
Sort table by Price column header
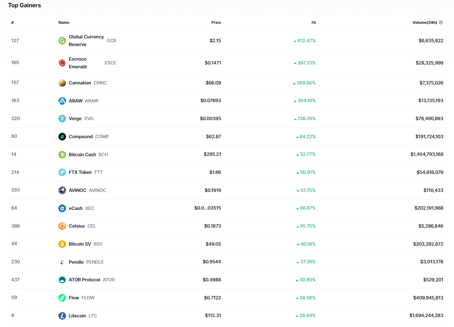click(216, 22)
